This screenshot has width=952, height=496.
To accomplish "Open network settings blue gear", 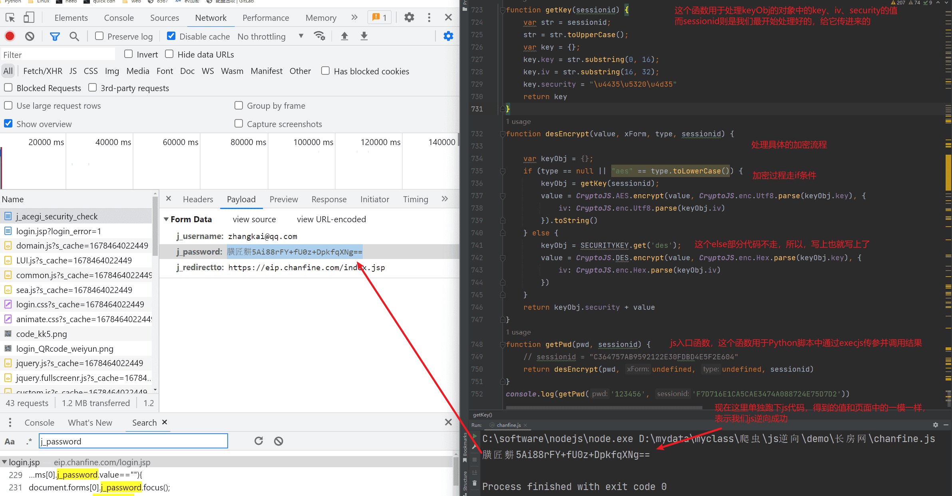I will tap(448, 36).
